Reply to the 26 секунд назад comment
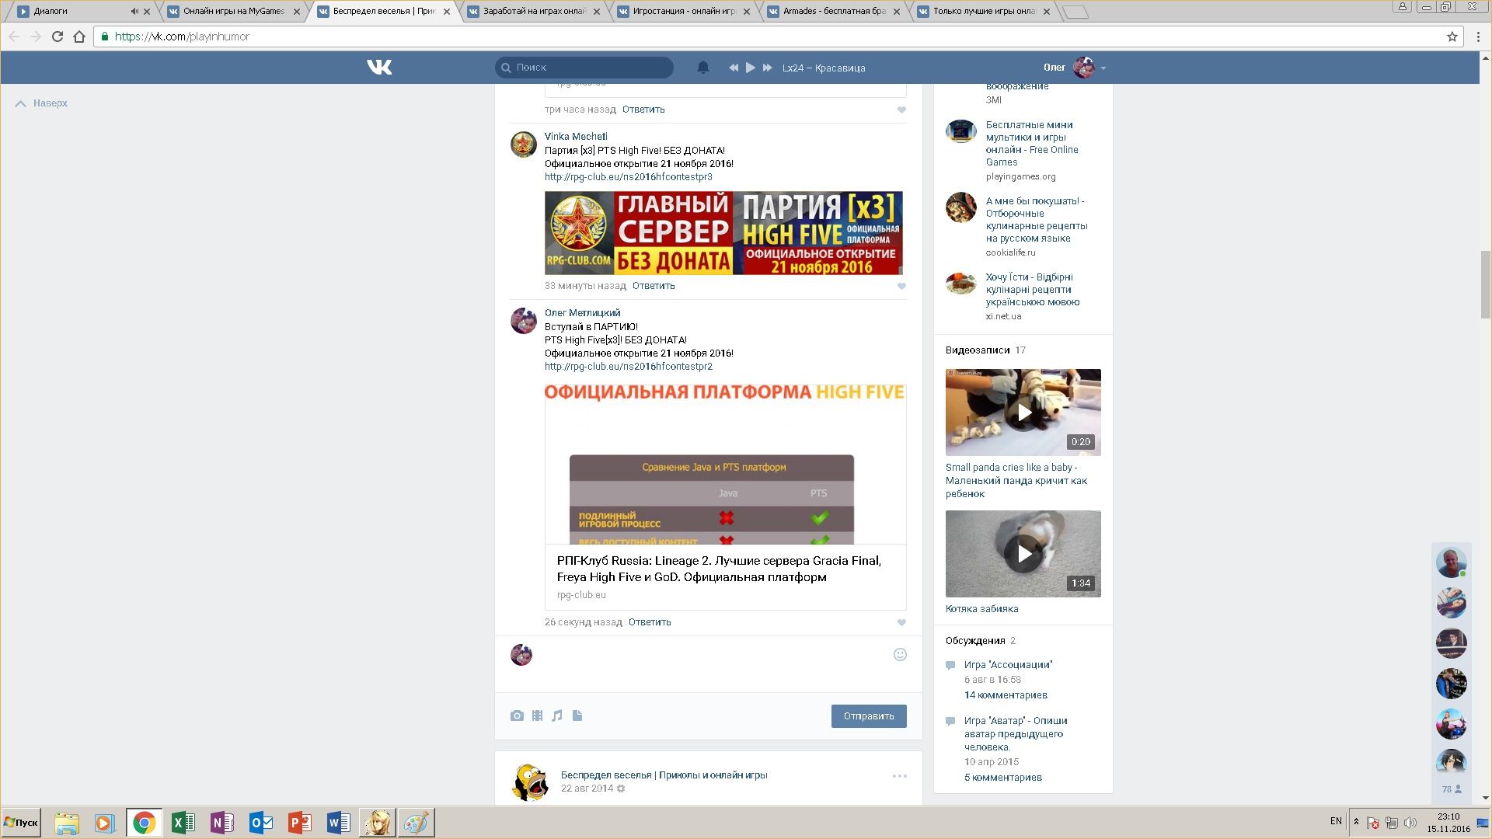1492x839 pixels. point(650,622)
